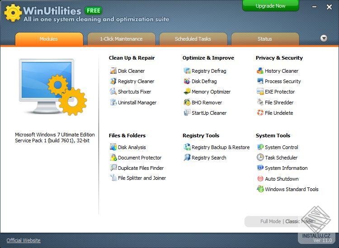Screen dimensions: 339x248
Task: Click the File Undelete lifebuoy icon
Action: (x=260, y=113)
